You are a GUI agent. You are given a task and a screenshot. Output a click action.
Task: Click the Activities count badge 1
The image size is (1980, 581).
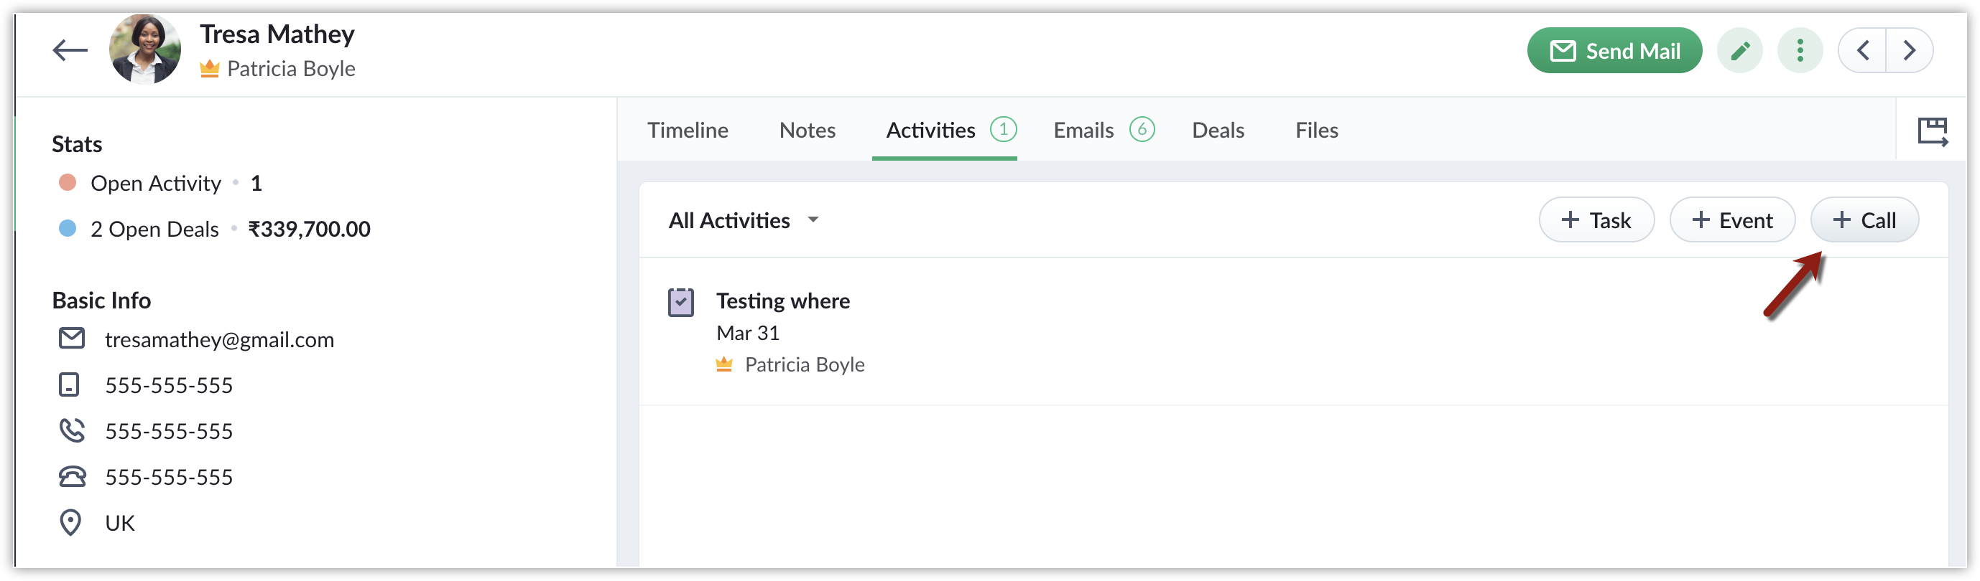point(1003,130)
